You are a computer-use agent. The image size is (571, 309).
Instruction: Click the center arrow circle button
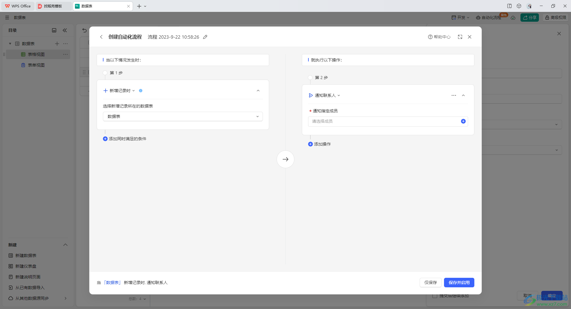coord(285,159)
